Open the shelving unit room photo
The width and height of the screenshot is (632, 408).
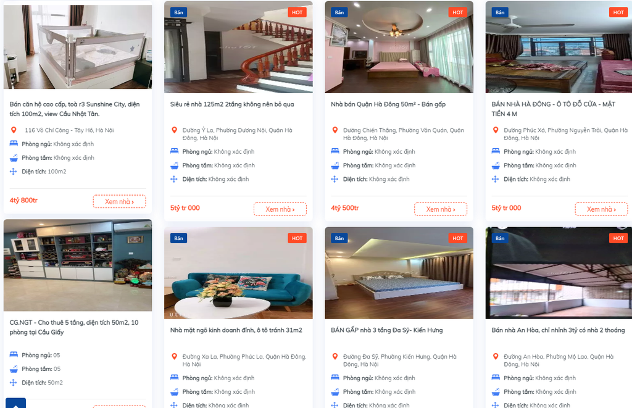click(x=78, y=265)
